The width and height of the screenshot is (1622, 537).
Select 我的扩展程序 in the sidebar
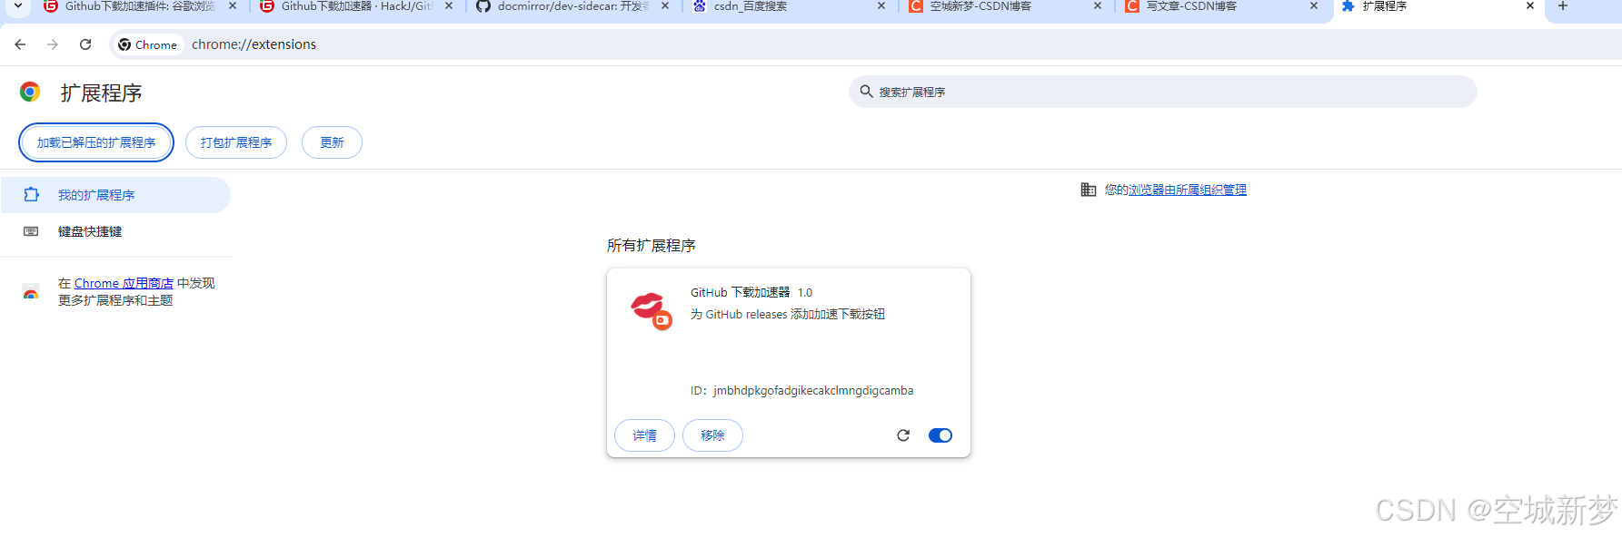pos(115,195)
